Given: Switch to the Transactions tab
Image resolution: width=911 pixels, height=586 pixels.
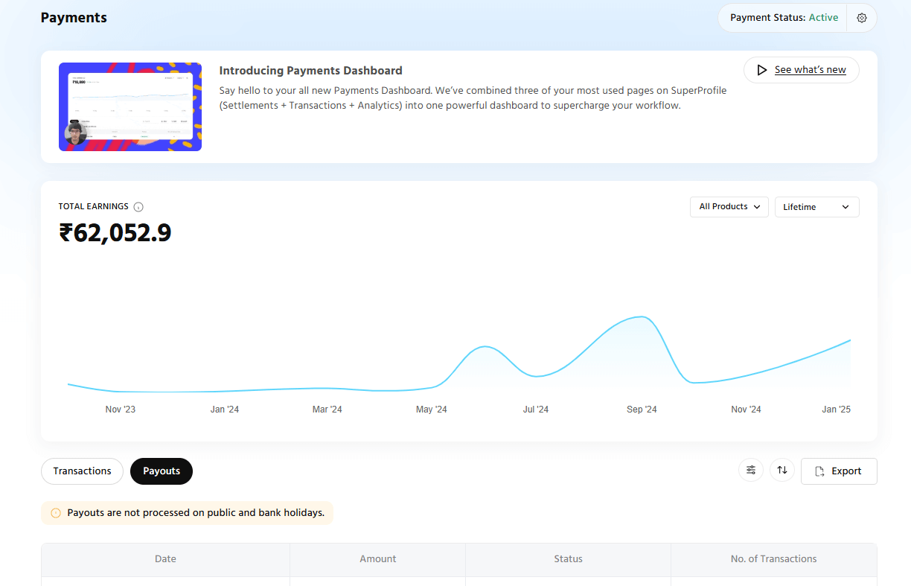Looking at the screenshot, I should 82,471.
